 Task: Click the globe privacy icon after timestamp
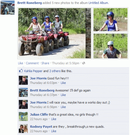coord(84,63)
